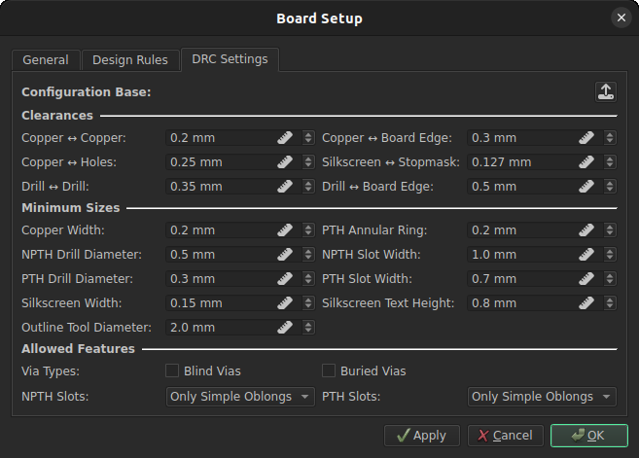Open the ruler icon for Copper ↔ Board Edge
Viewport: 639px width, 458px height.
[x=586, y=138]
